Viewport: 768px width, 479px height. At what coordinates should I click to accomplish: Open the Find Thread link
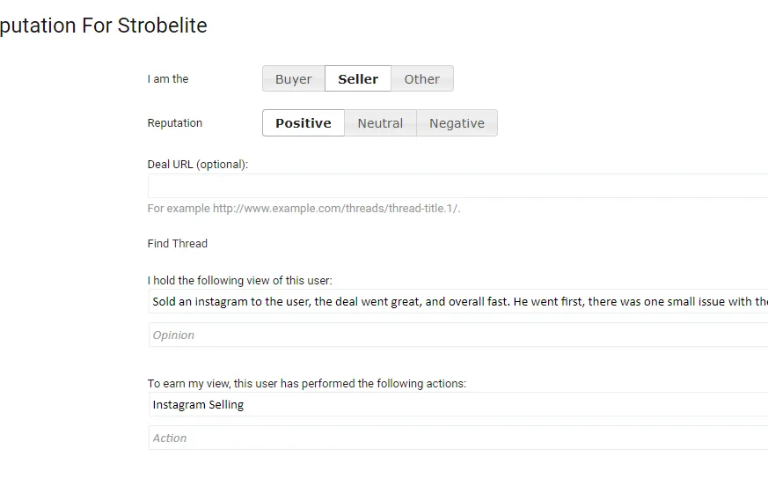[x=178, y=244]
